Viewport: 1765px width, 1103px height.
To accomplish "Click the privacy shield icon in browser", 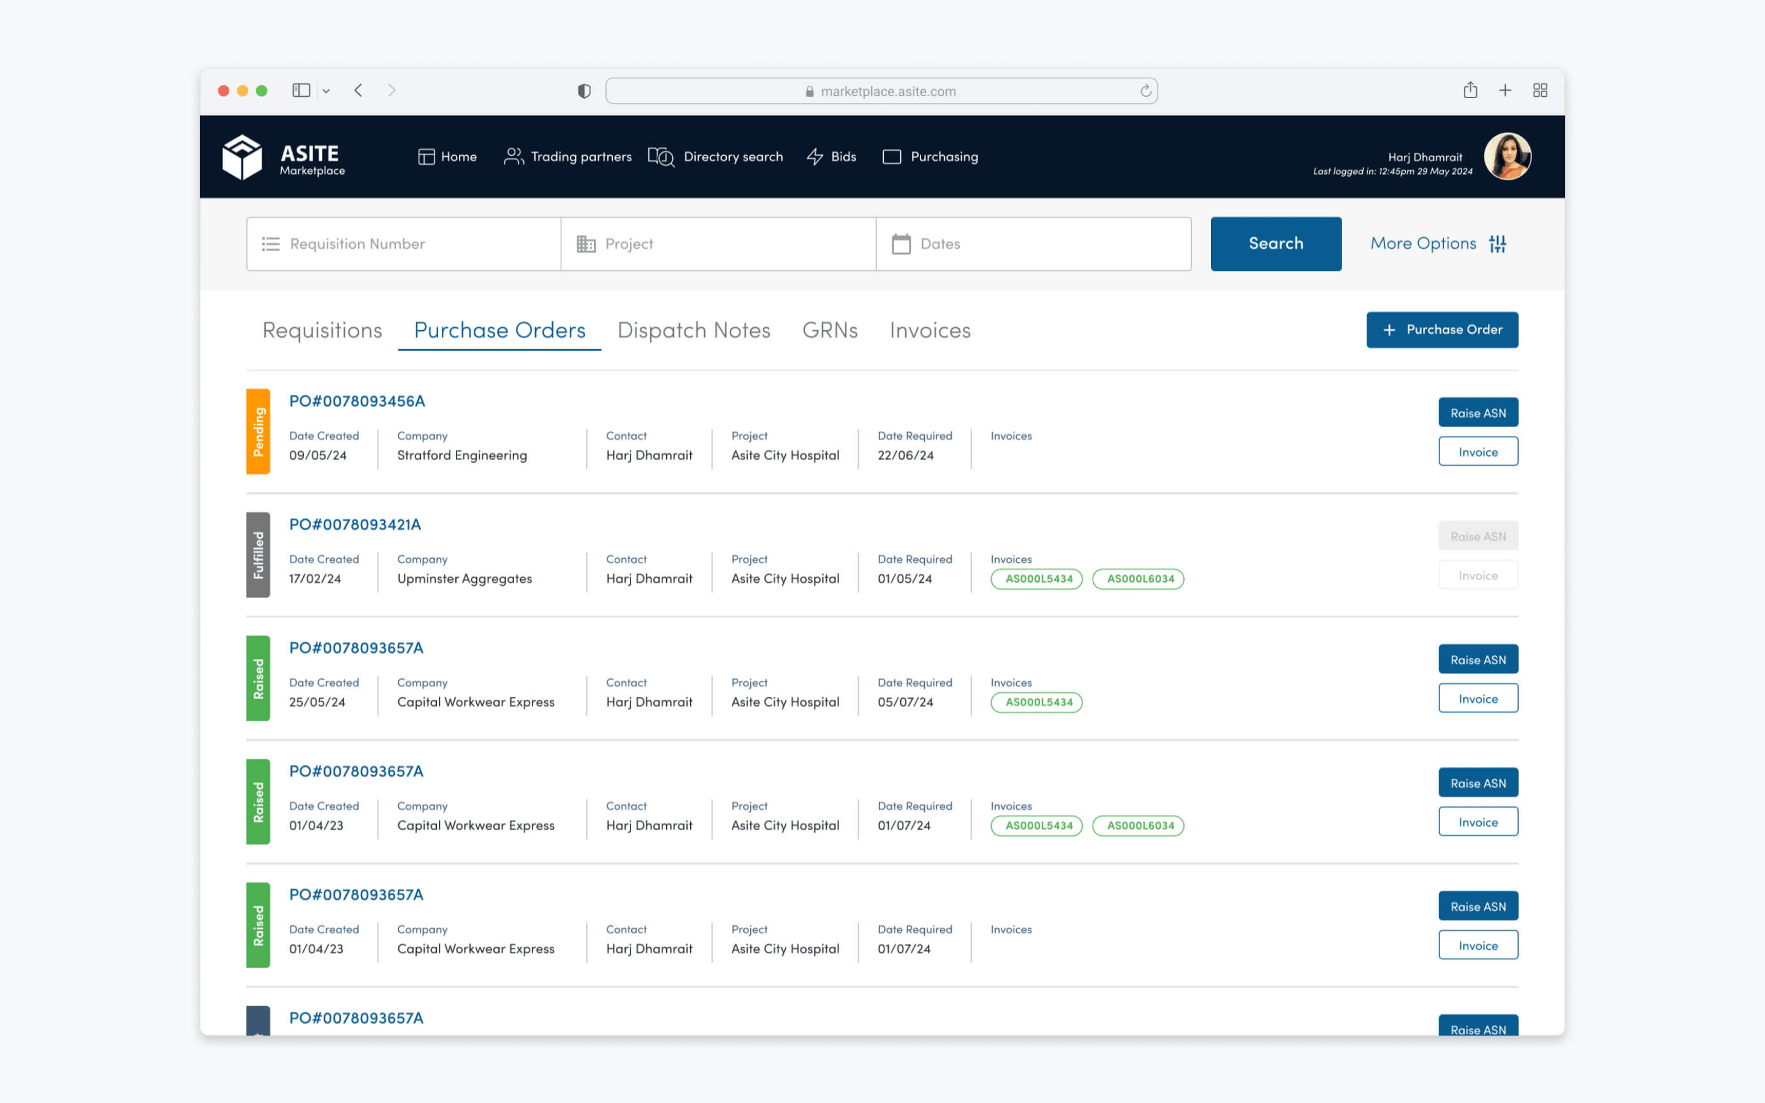I will 583,91.
